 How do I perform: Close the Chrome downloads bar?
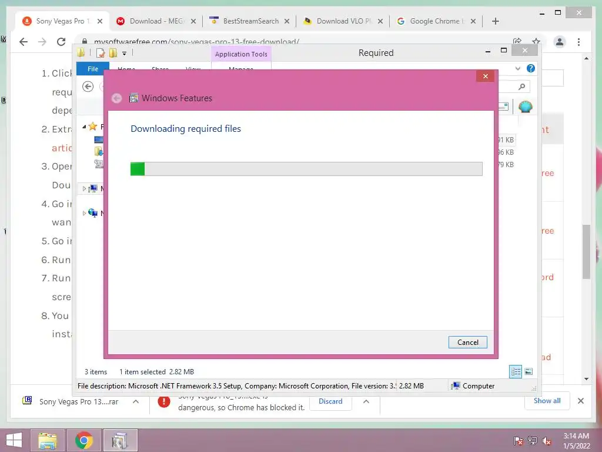(x=581, y=401)
